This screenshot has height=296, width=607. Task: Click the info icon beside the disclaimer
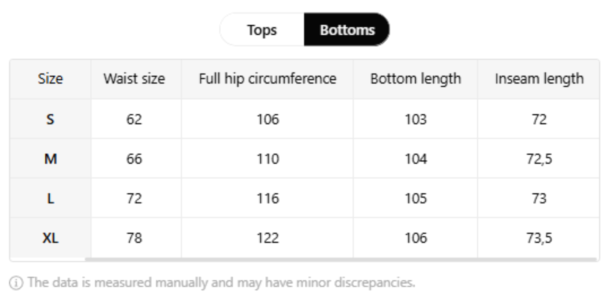point(16,283)
